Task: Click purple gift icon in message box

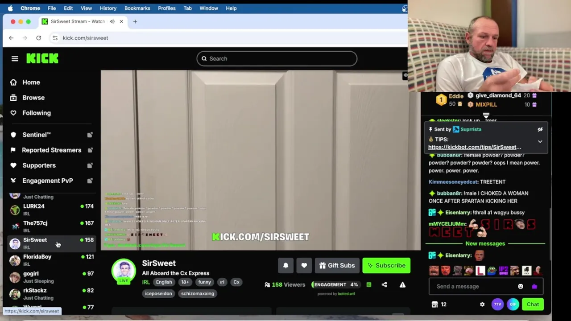Action: 534,286
